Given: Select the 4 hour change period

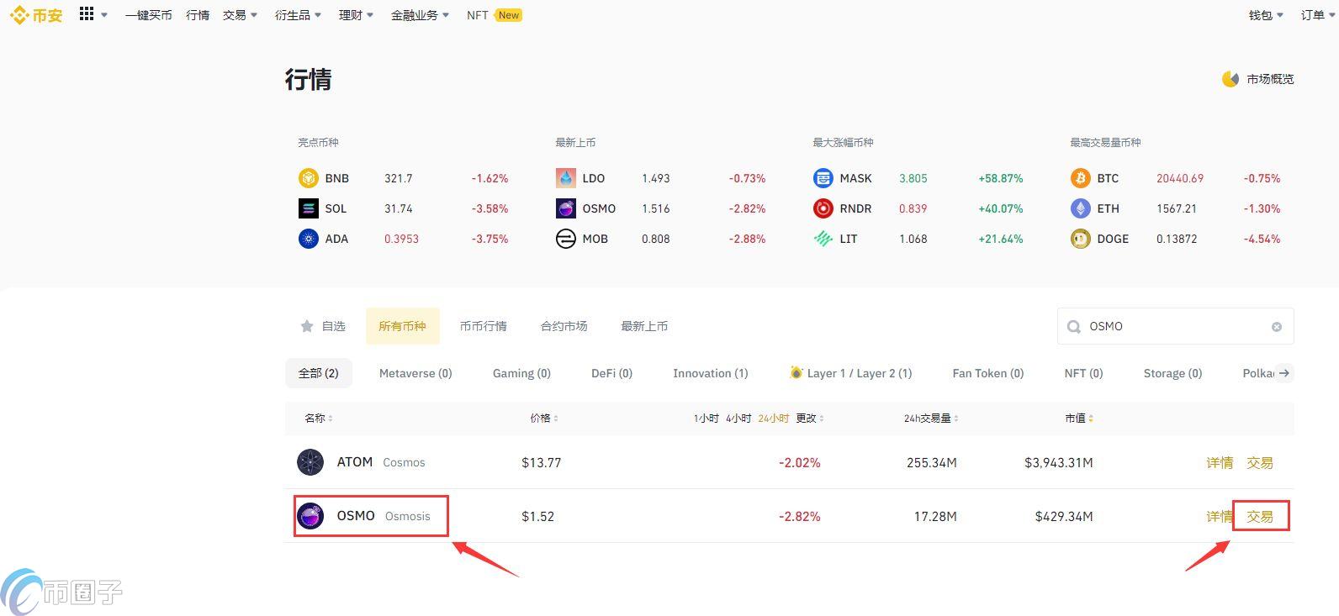Looking at the screenshot, I should pos(738,418).
